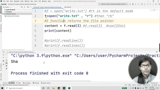Open the Python Console tab
Image resolution: width=160 pixels, height=90 pixels.
coord(45,83)
